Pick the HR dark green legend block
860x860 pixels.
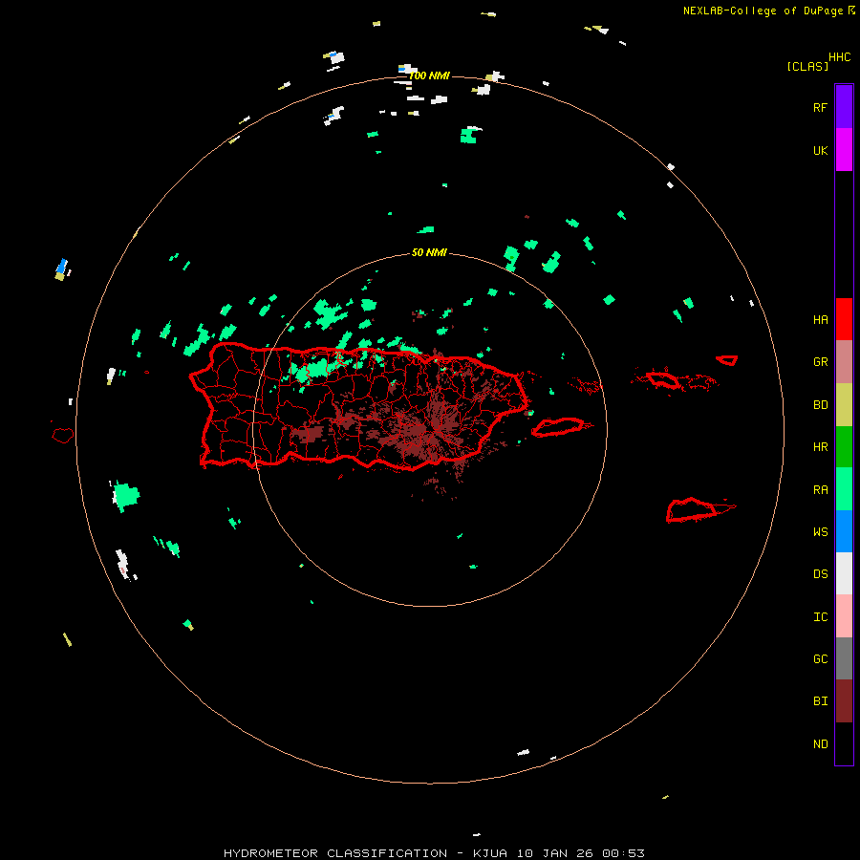tap(844, 446)
